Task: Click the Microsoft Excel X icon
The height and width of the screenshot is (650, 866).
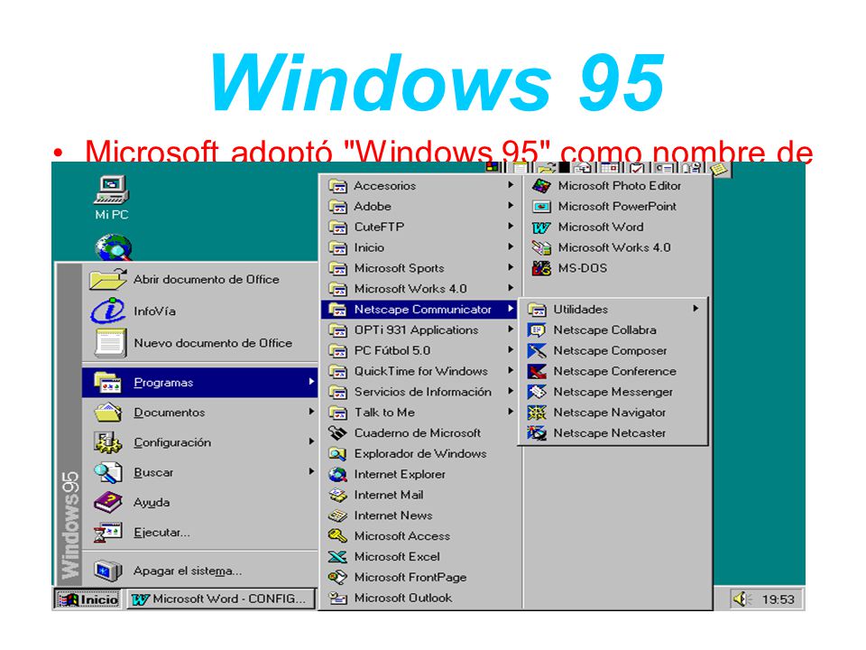Action: click(x=337, y=557)
